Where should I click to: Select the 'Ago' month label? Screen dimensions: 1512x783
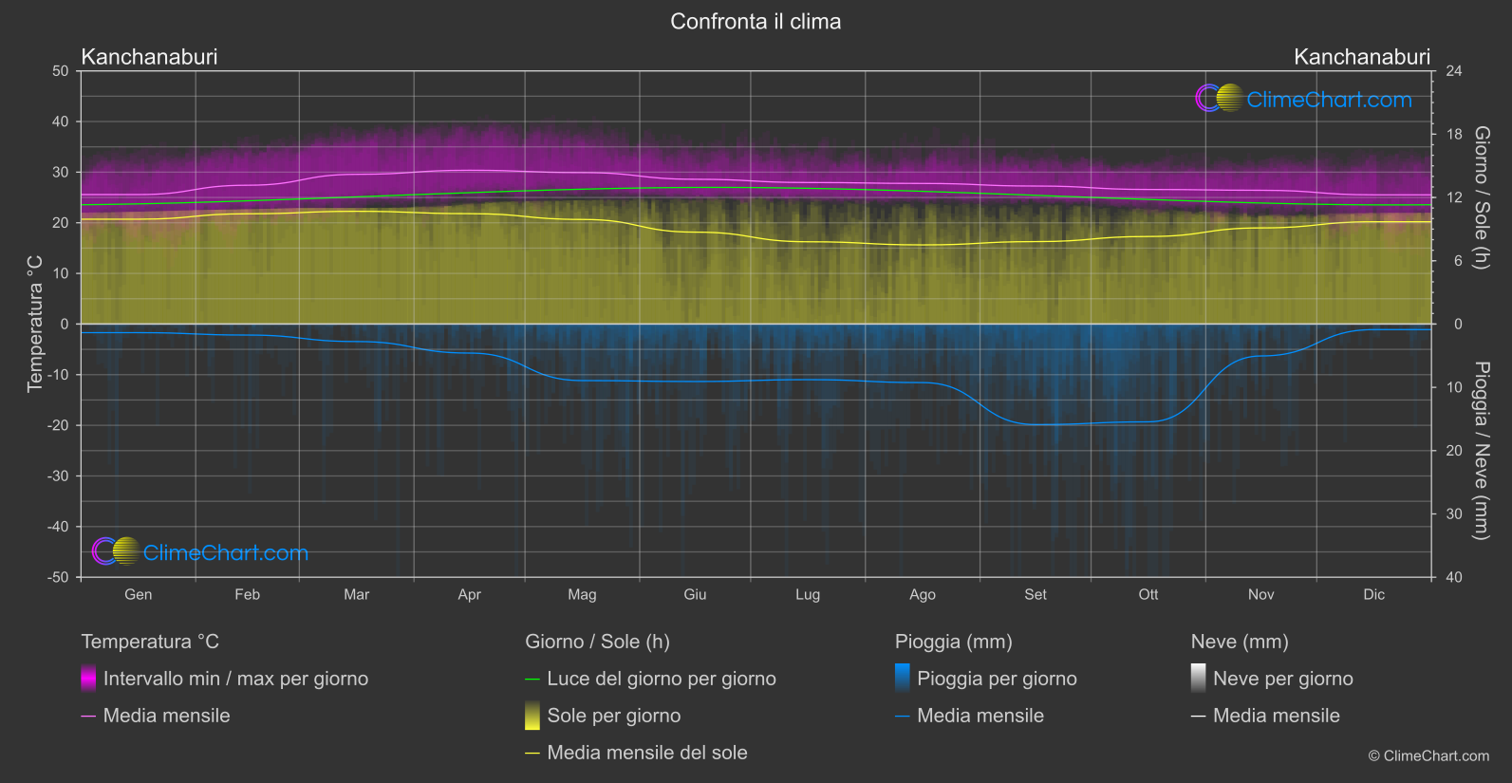tap(923, 594)
